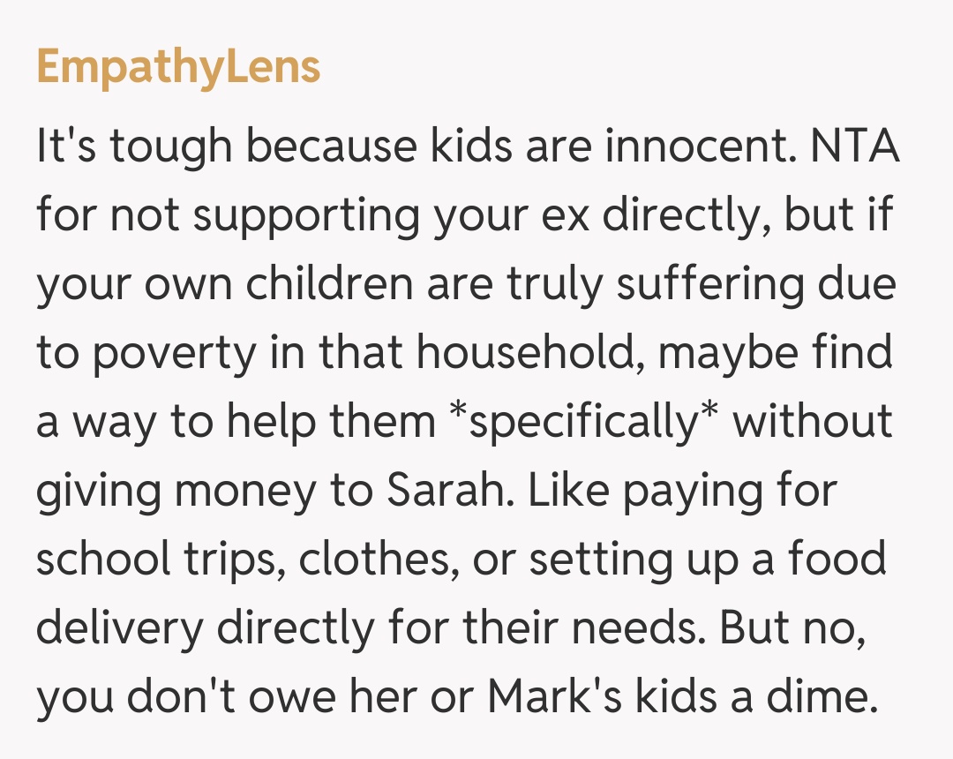Click the word "without" in the comment
Image resolution: width=953 pixels, height=759 pixels.
click(x=813, y=421)
